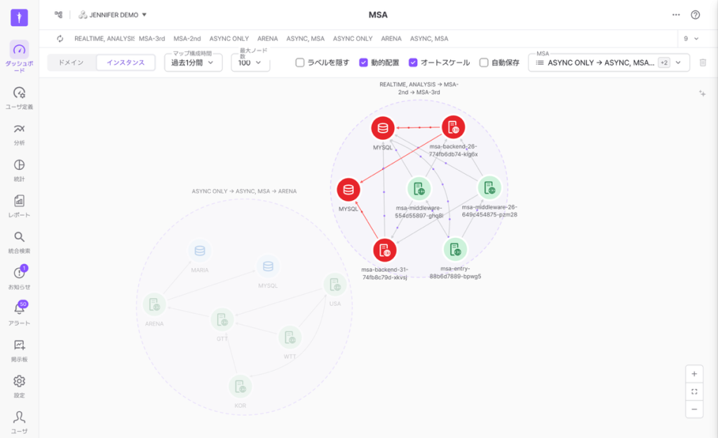Open the 過去1分間 time range dropdown
Image resolution: width=718 pixels, height=438 pixels.
(x=193, y=62)
